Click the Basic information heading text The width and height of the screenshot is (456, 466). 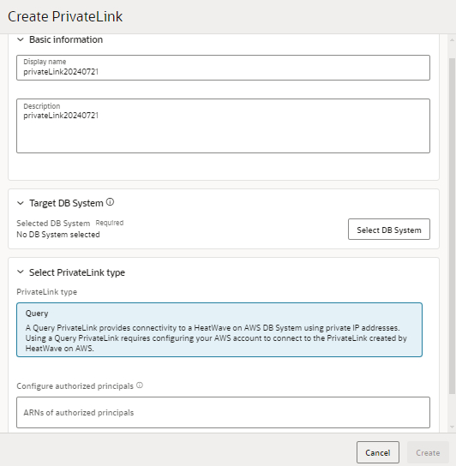pyautogui.click(x=66, y=39)
